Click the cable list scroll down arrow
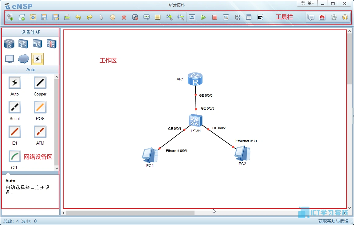 57,168
